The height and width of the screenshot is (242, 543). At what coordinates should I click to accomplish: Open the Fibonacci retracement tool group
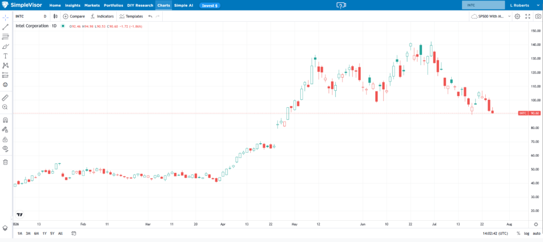[5, 36]
